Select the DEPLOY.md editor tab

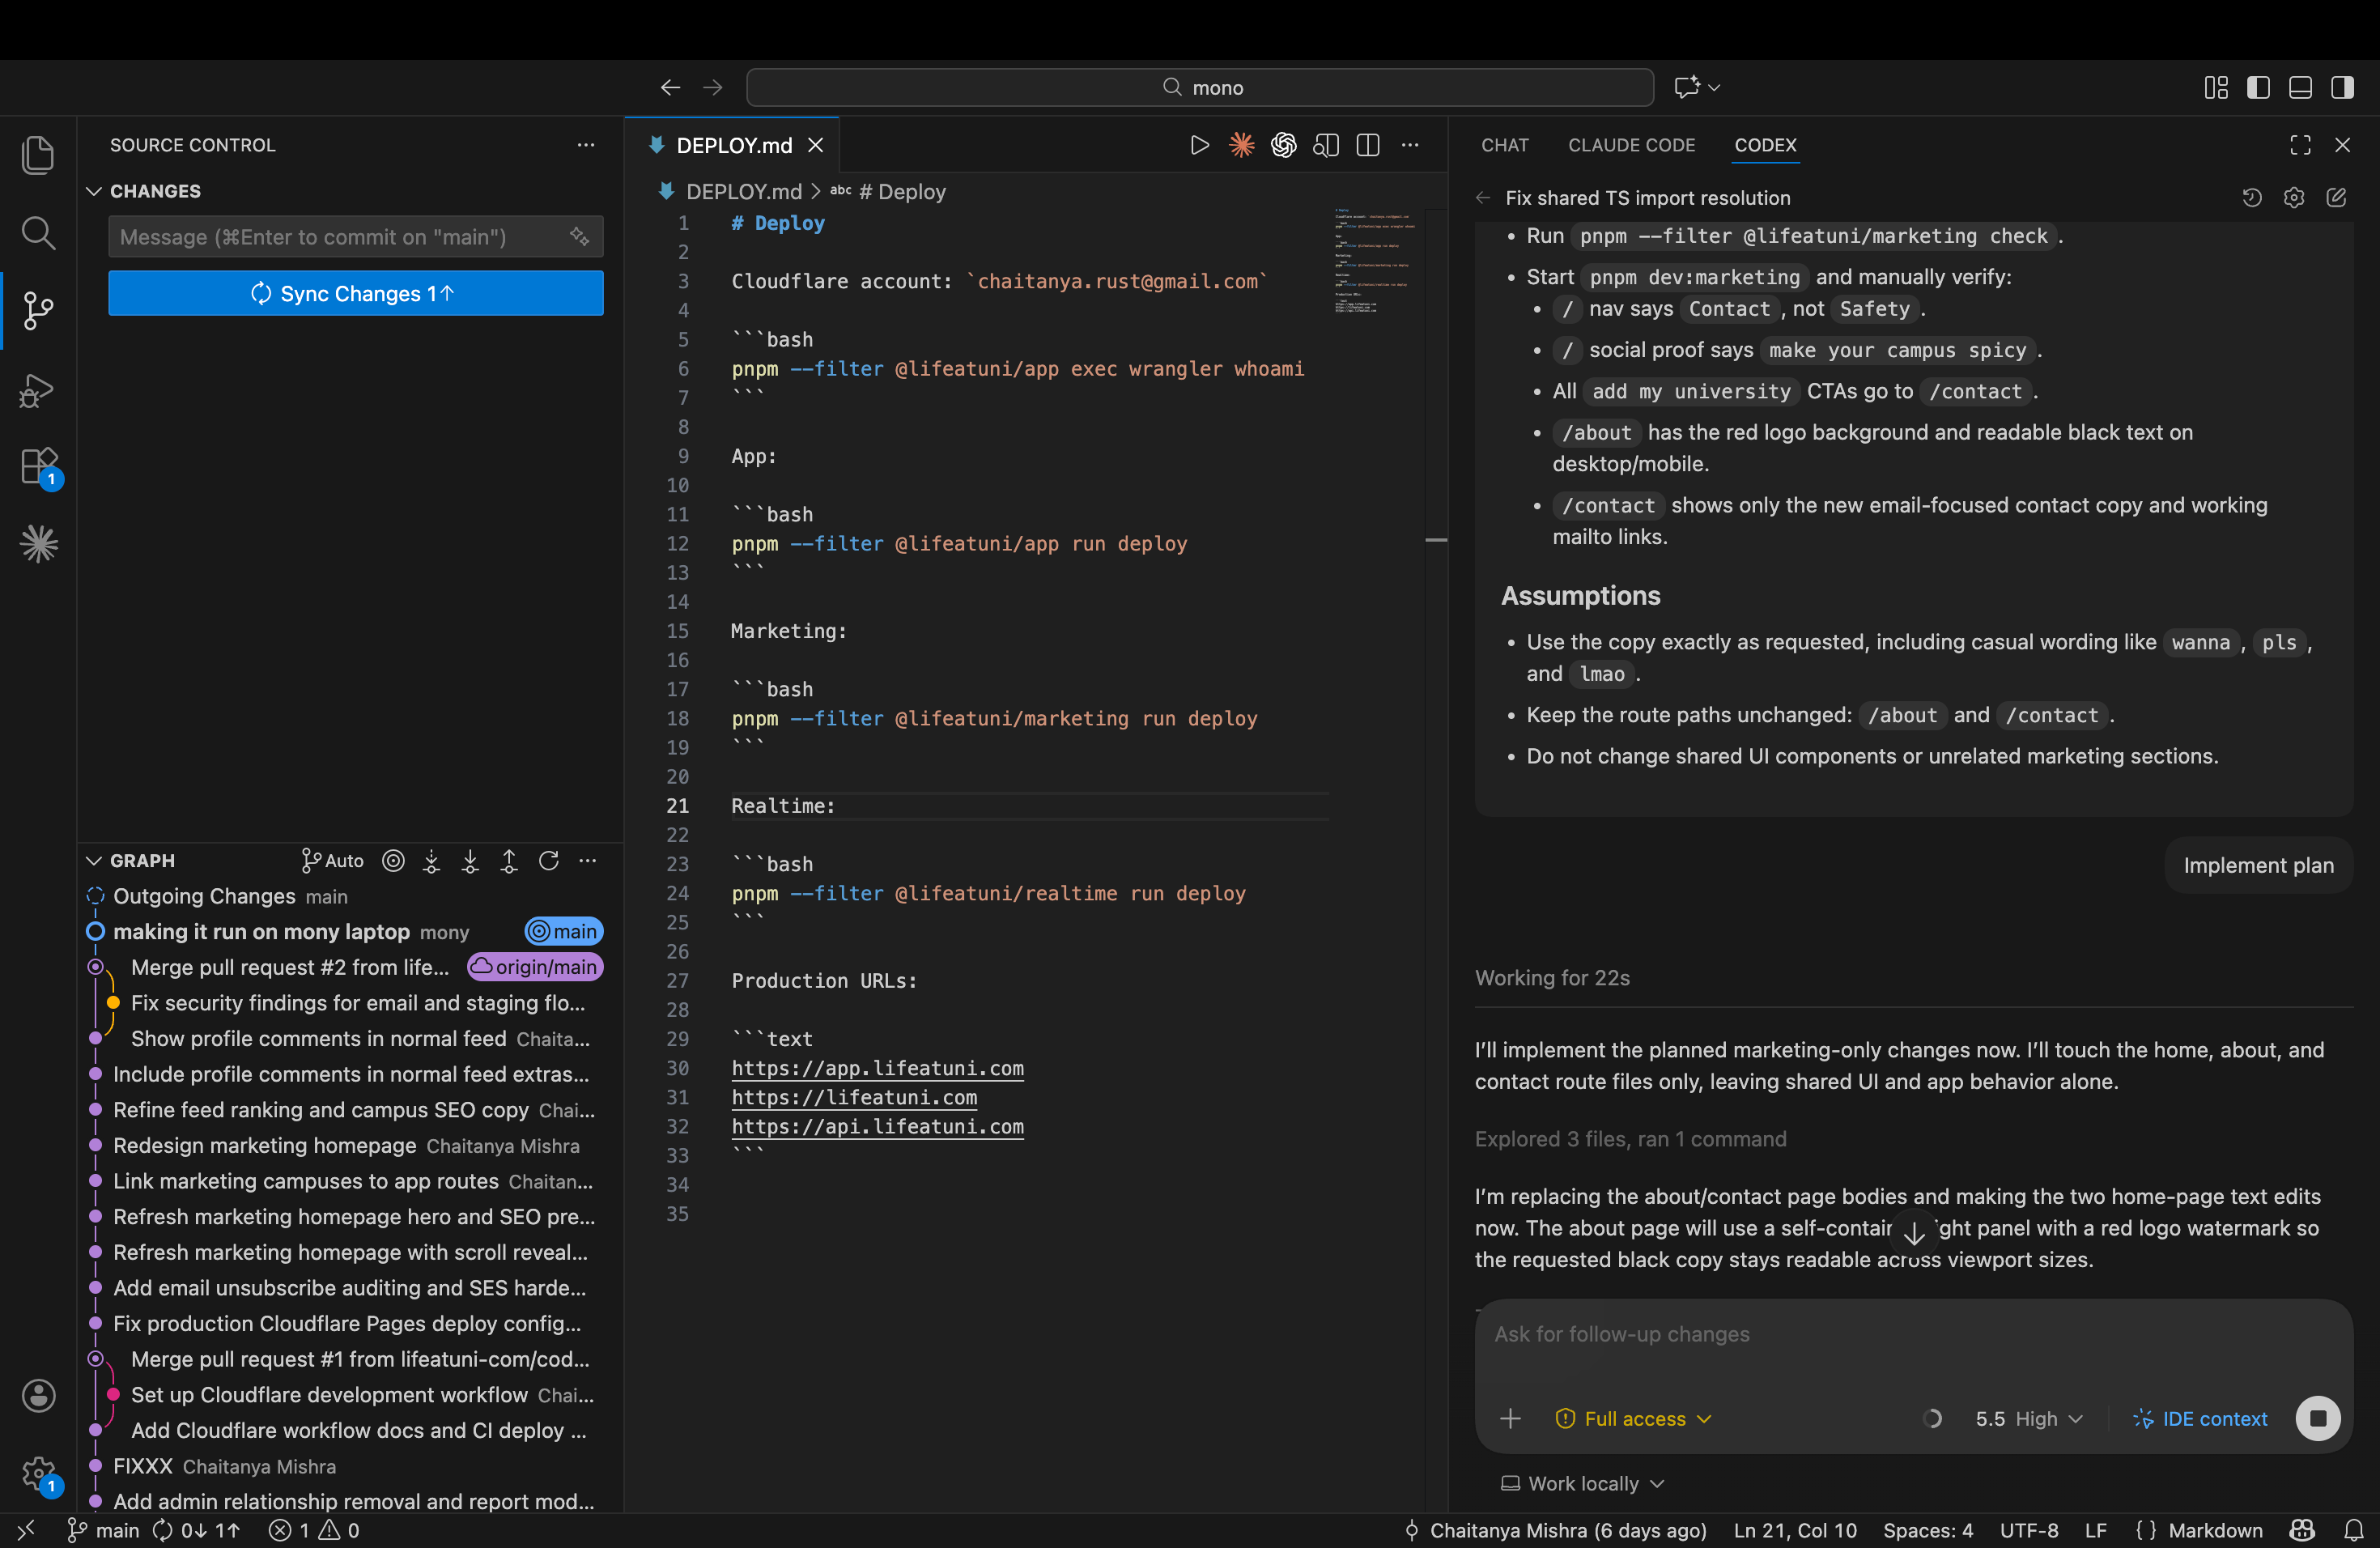click(733, 146)
